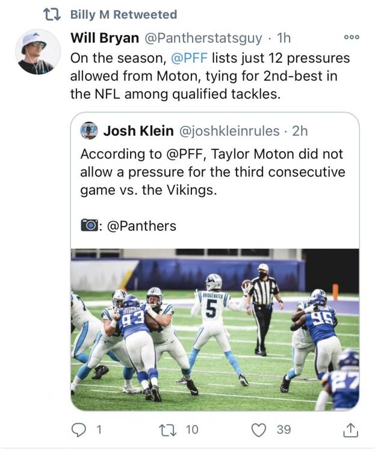Click the @joshkleinrules handle
The image size is (375, 452).
click(229, 131)
